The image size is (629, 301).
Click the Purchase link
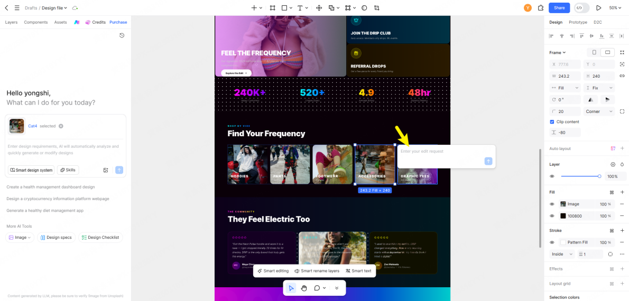pos(118,23)
